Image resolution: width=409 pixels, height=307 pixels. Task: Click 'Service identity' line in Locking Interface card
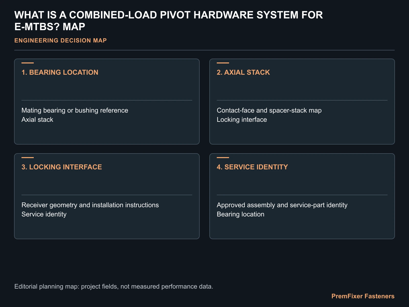point(44,214)
